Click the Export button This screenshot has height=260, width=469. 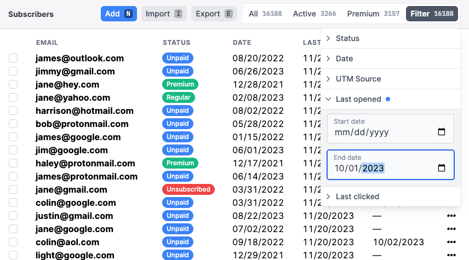pos(213,14)
